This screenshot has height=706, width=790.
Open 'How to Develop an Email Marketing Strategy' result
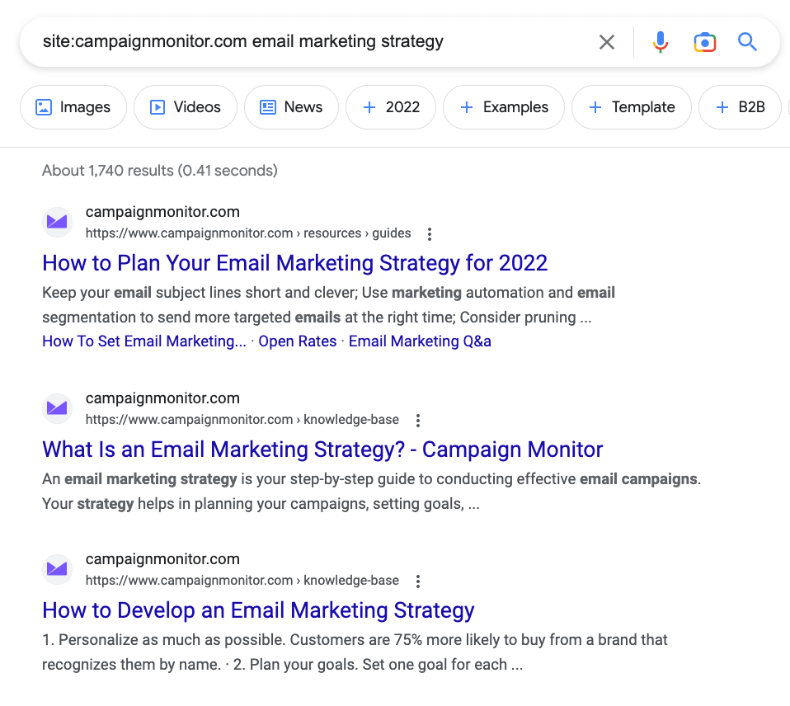pos(258,610)
